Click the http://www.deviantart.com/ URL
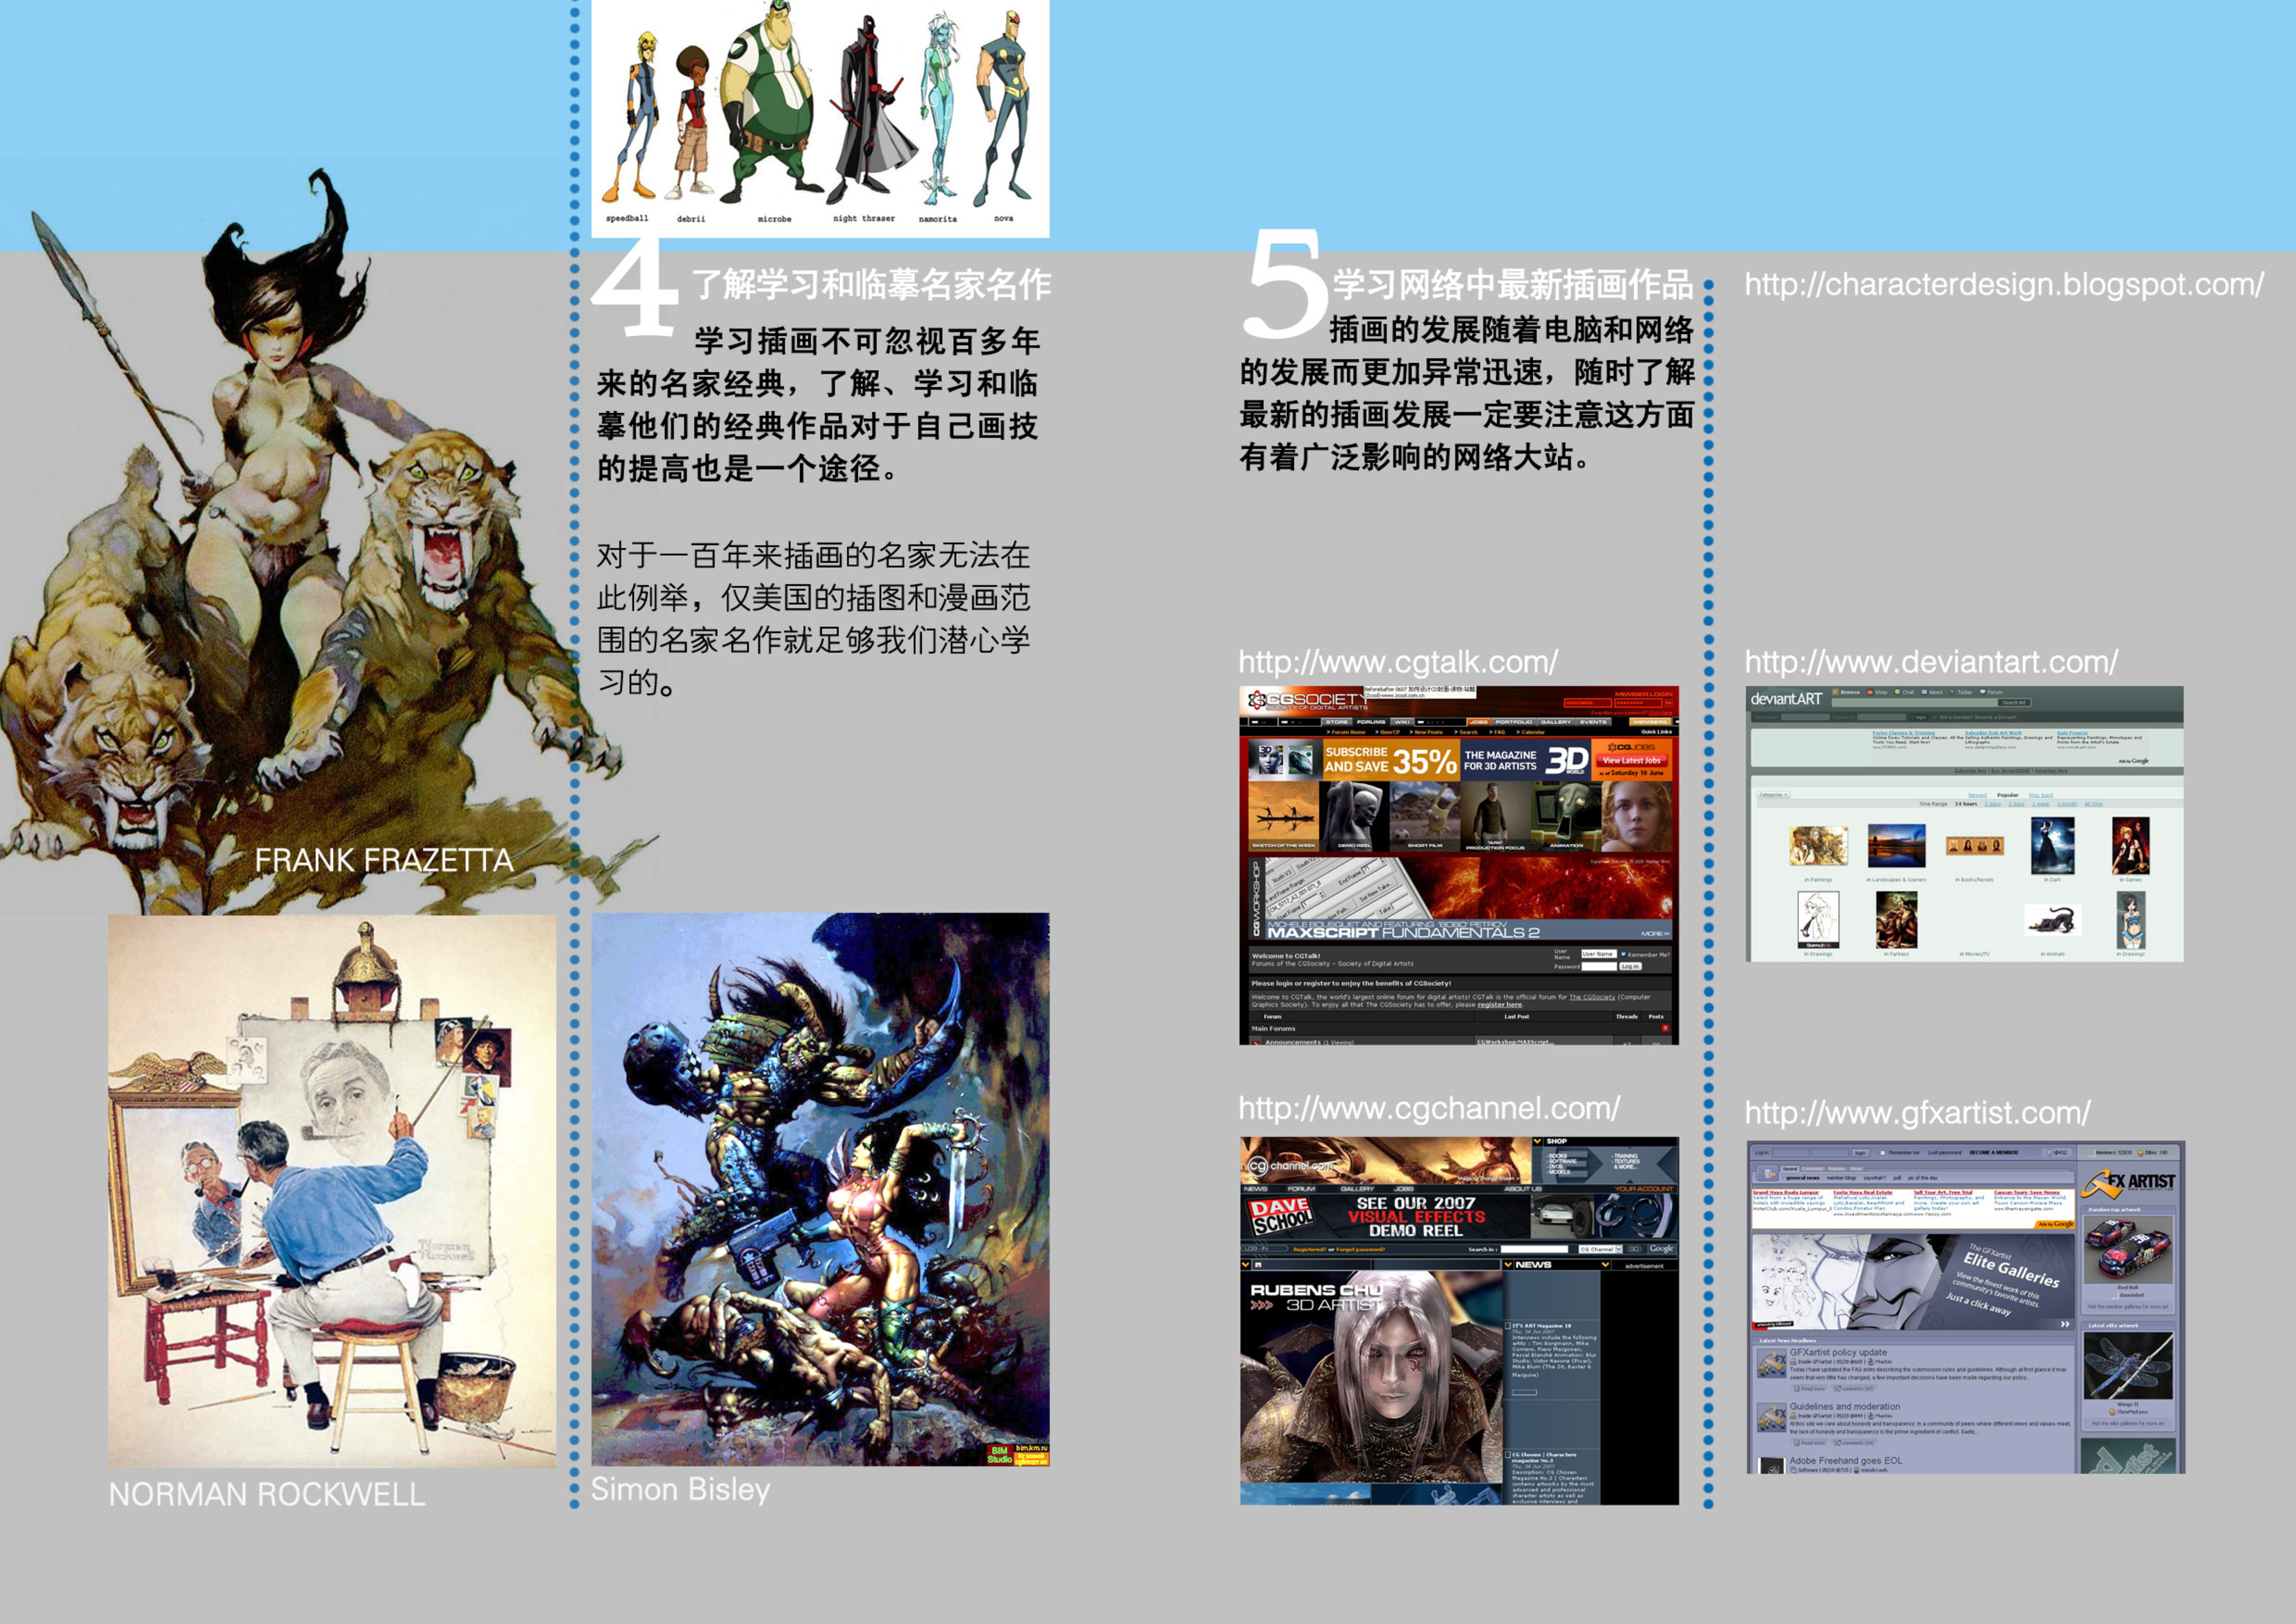This screenshot has width=2296, height=1624. point(1931,662)
